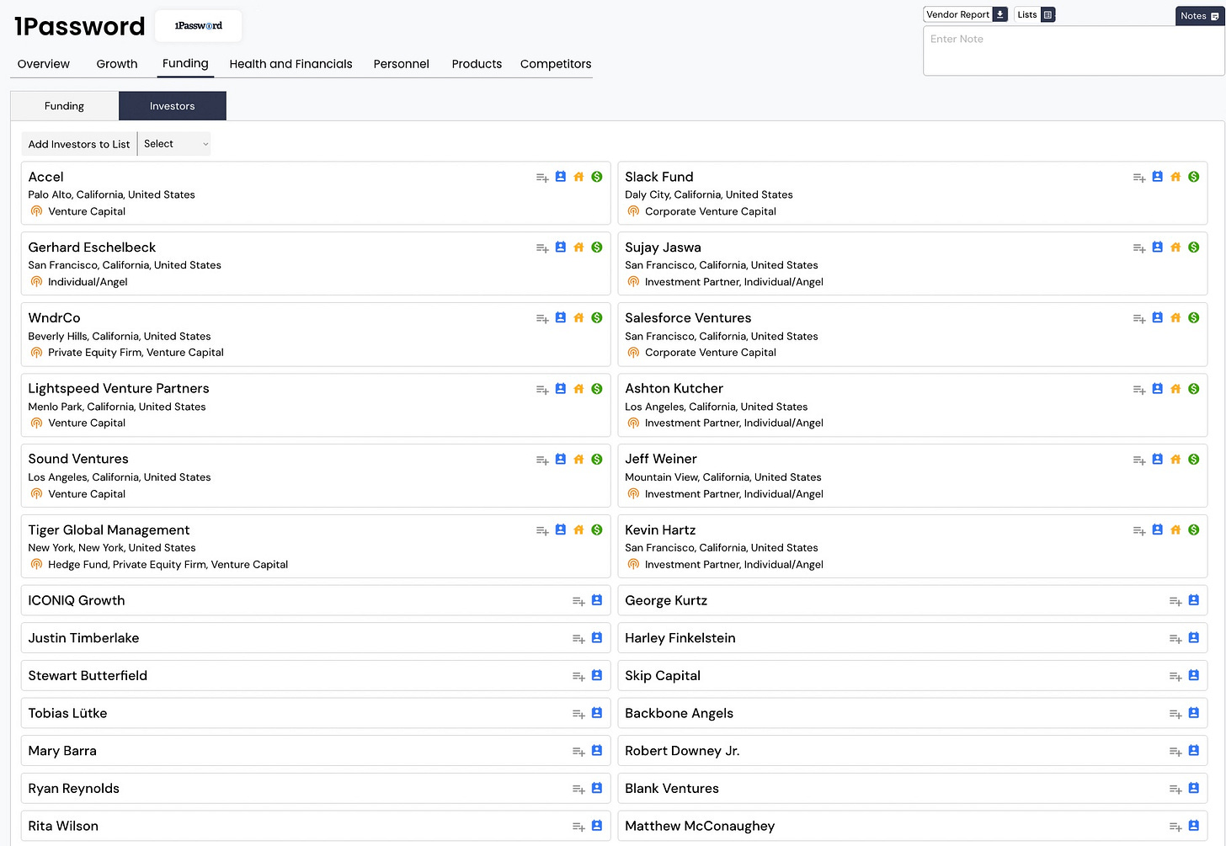This screenshot has width=1226, height=846.
Task: Open the contacts icon for Gerhard Eschelbeck
Action: pos(561,247)
